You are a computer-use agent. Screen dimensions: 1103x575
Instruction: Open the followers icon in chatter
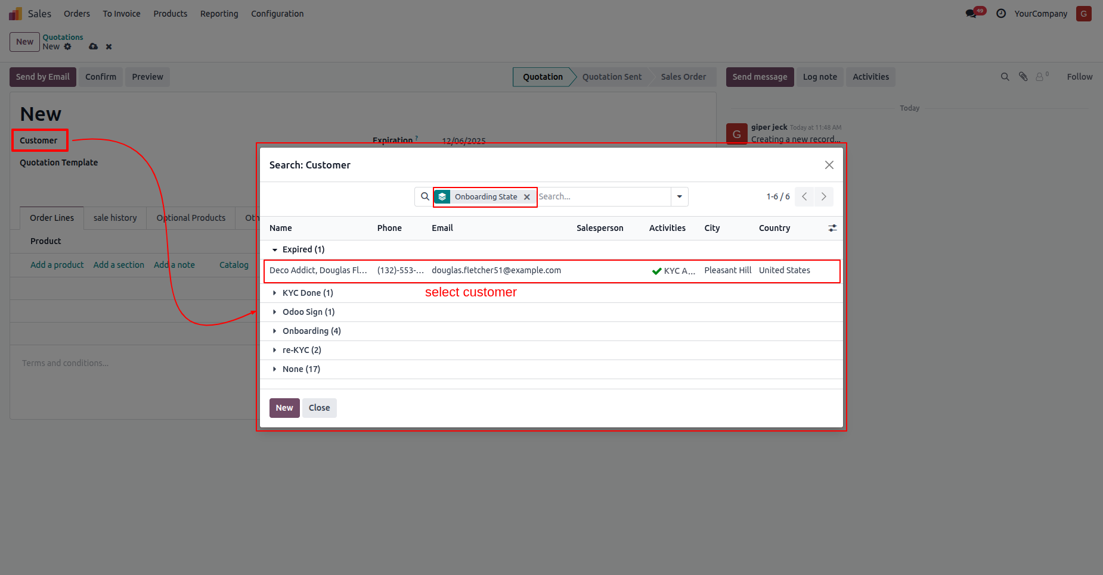click(x=1041, y=77)
